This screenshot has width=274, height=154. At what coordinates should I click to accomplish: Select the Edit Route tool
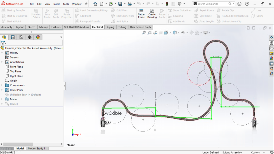[x=56, y=13]
